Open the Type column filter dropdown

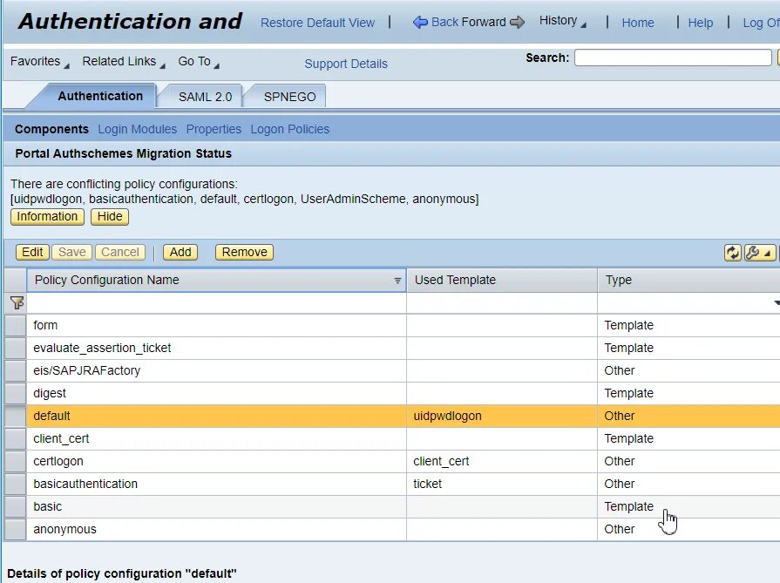coord(774,302)
